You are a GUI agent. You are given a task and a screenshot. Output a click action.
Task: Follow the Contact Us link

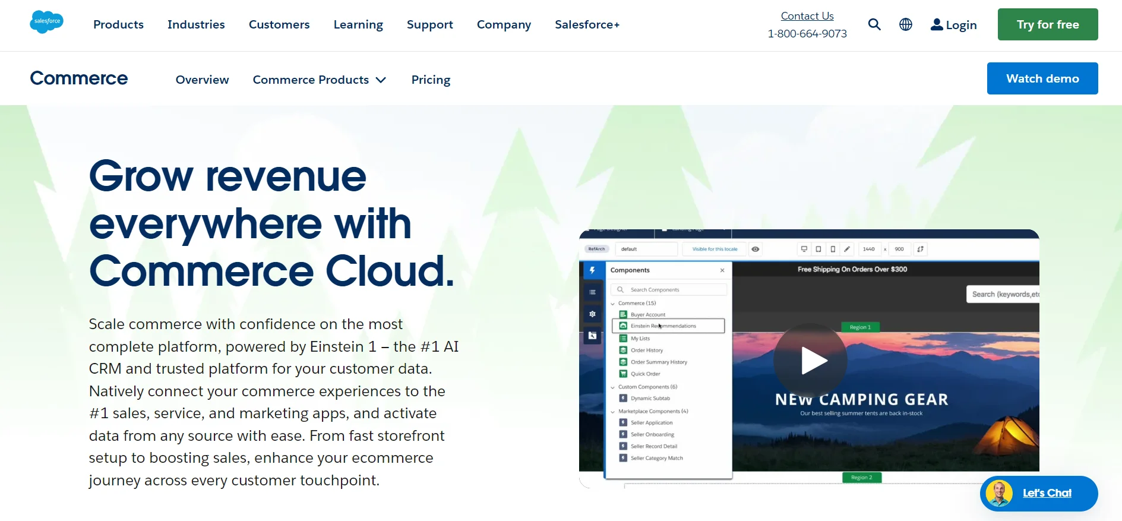tap(807, 16)
